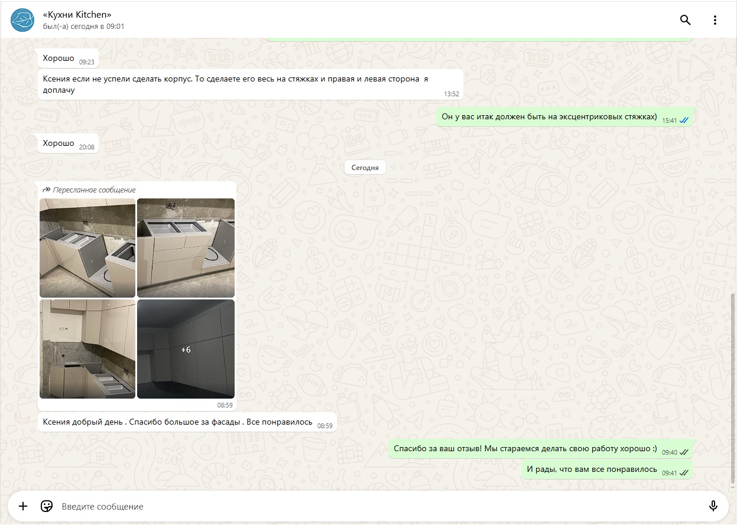Open the top-right kitchen photo
737x525 pixels.
(x=186, y=247)
